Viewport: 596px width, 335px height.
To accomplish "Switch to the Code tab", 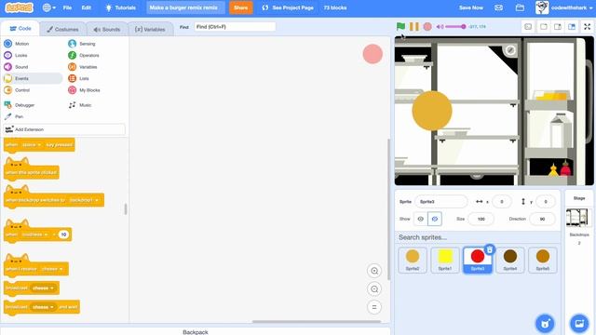I will pos(20,29).
